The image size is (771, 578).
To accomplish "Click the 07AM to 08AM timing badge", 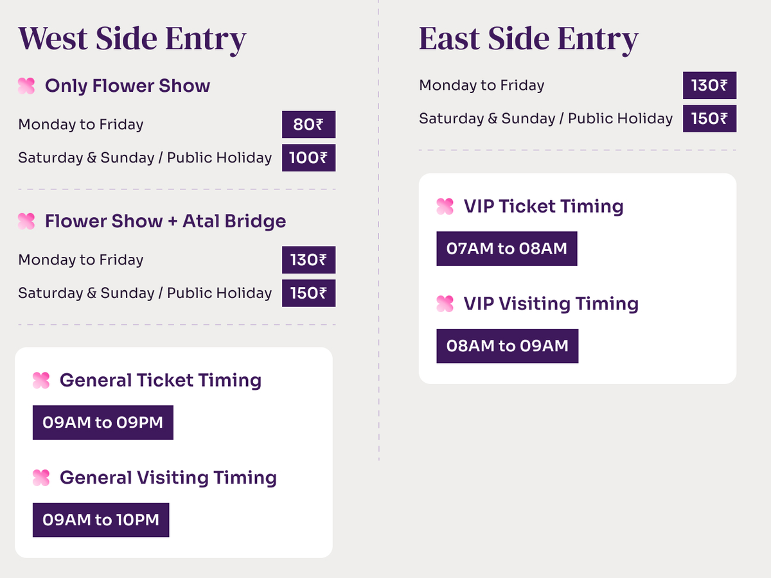I will (507, 249).
